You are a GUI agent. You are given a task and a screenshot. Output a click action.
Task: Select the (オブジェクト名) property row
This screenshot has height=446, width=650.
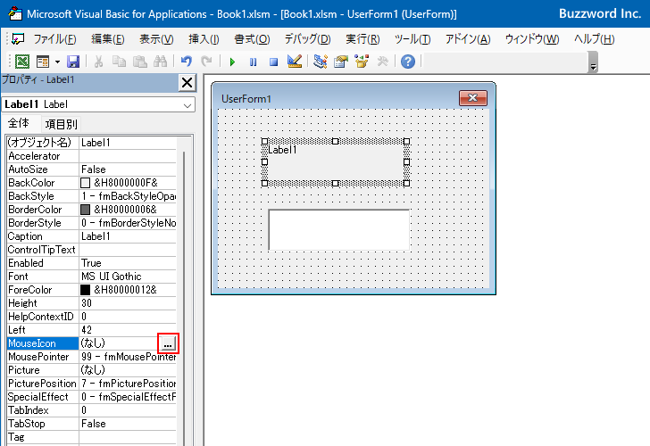click(92, 143)
